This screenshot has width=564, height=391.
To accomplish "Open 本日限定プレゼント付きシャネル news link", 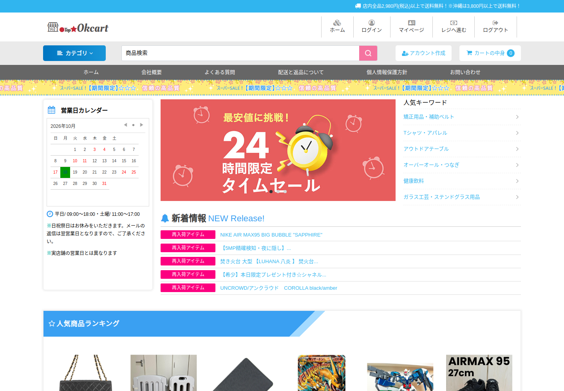I will 273,275.
